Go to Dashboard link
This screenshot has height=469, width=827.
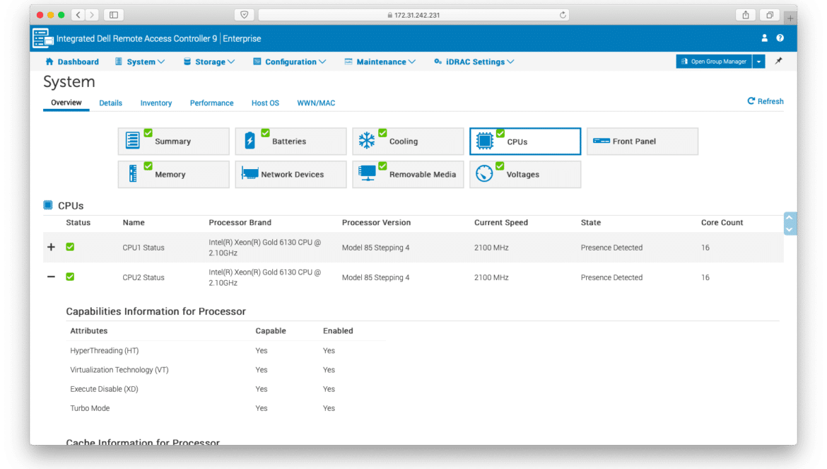pyautogui.click(x=72, y=62)
